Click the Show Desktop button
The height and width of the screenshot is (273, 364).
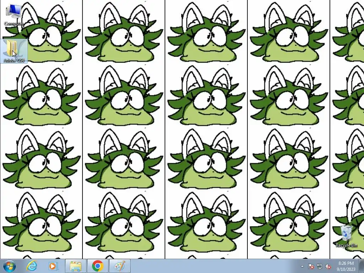click(362, 266)
